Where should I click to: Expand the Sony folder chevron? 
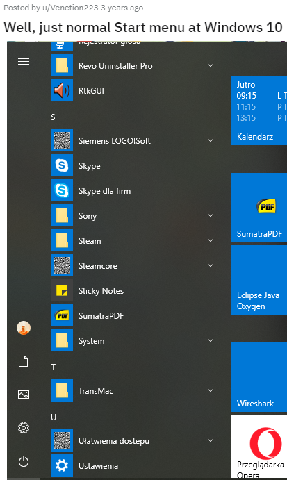(211, 215)
